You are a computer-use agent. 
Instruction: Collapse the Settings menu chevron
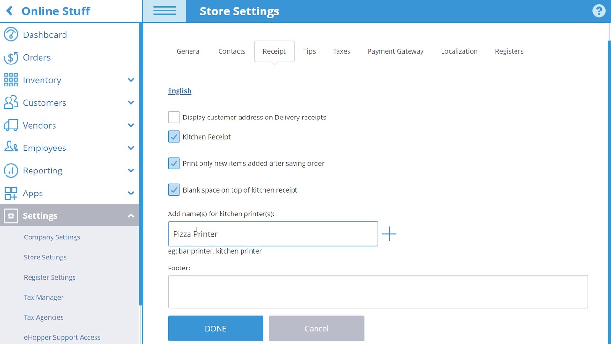click(x=131, y=215)
